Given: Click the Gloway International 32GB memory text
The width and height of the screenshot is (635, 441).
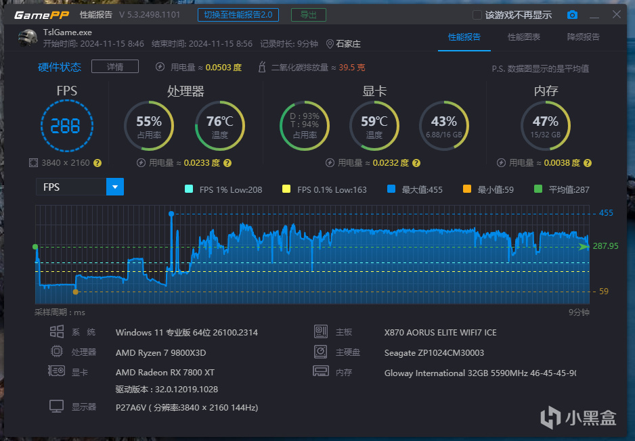Looking at the screenshot, I should point(480,373).
